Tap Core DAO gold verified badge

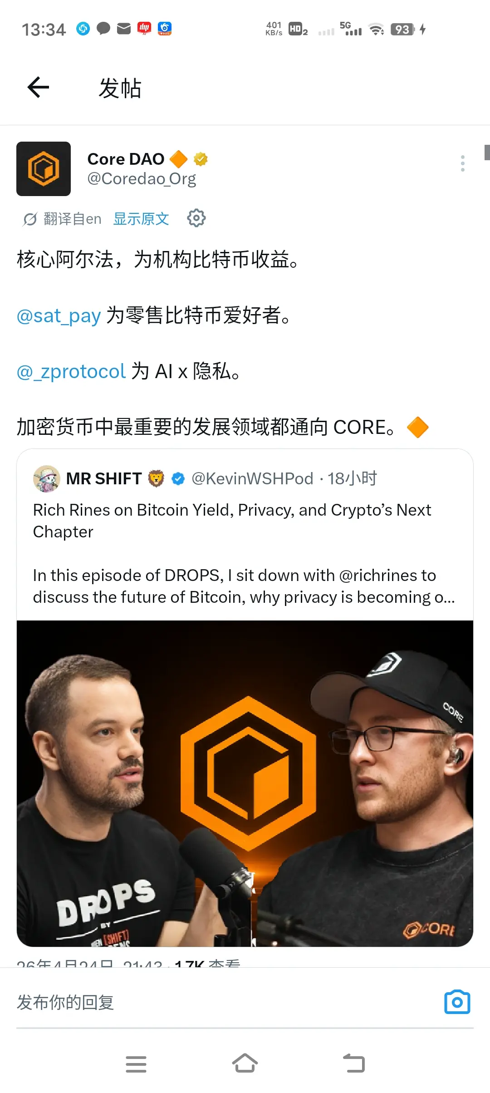[x=201, y=159]
